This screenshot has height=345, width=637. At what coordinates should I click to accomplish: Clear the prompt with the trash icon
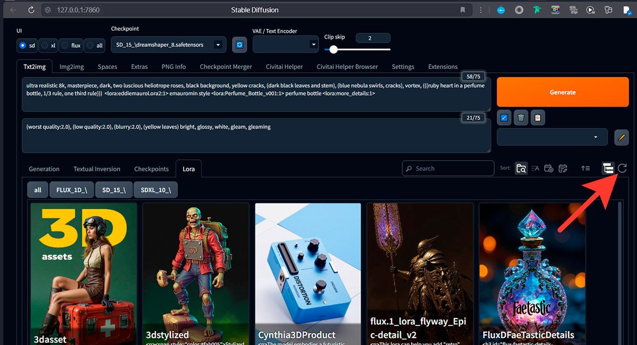point(521,118)
